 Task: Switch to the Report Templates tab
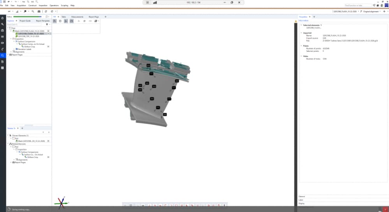[x=43, y=21]
